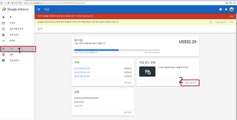Click the blue earnings progress bar

(x=96, y=50)
